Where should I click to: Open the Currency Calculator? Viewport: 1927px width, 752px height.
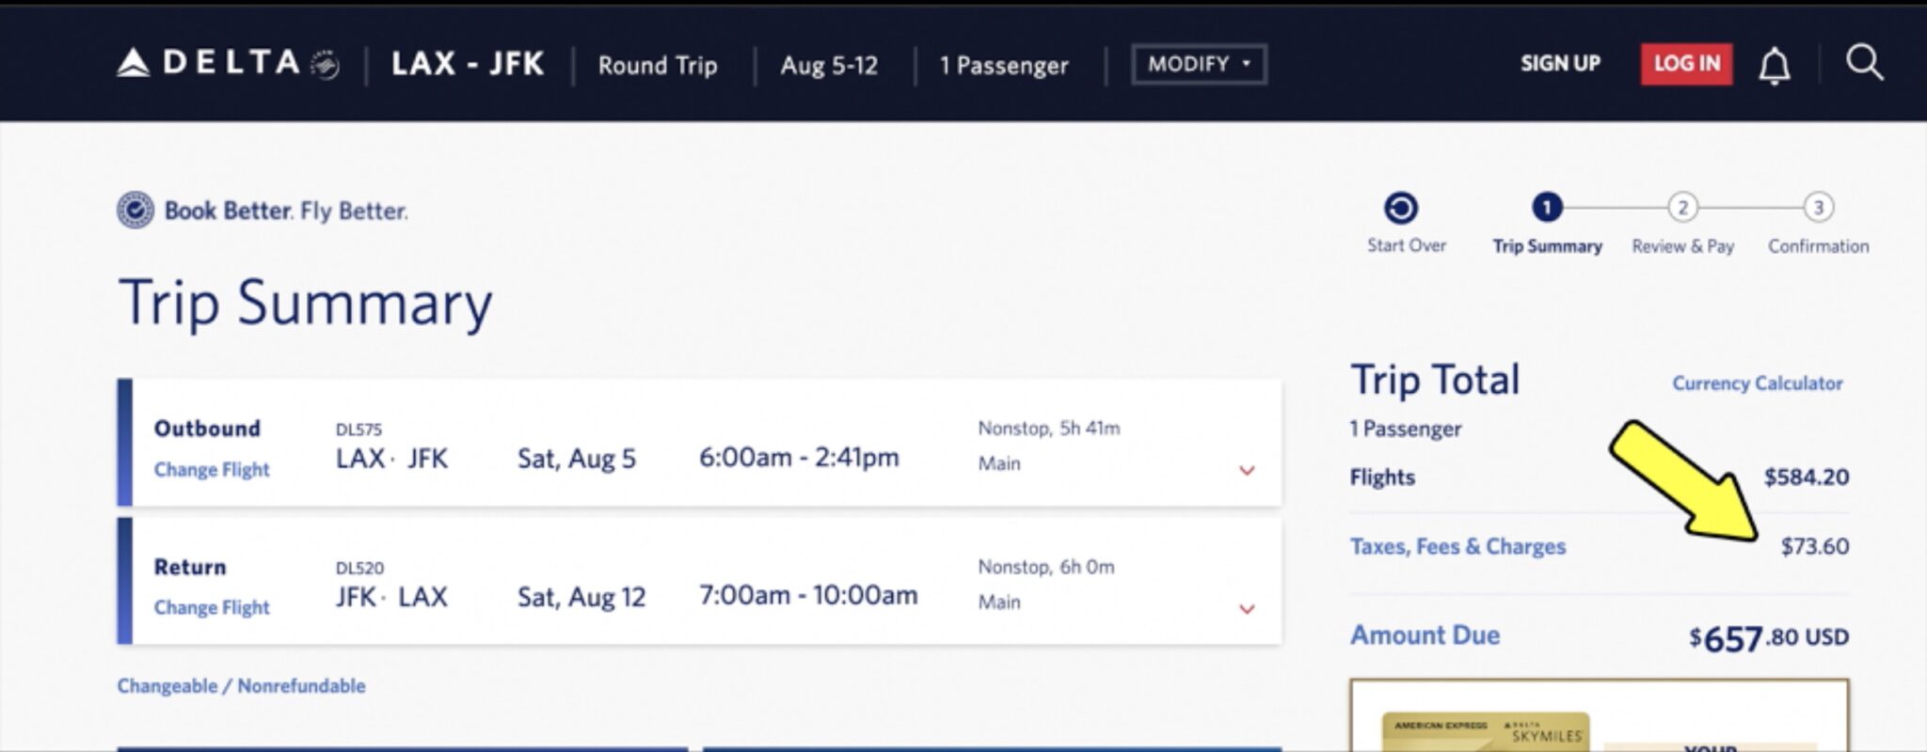point(1757,384)
